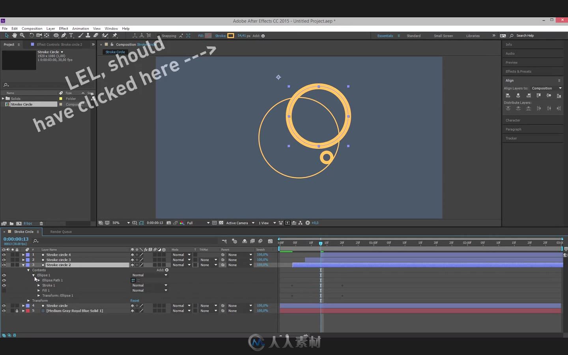Switch to the Render Queue tab
The width and height of the screenshot is (568, 355).
[61, 232]
